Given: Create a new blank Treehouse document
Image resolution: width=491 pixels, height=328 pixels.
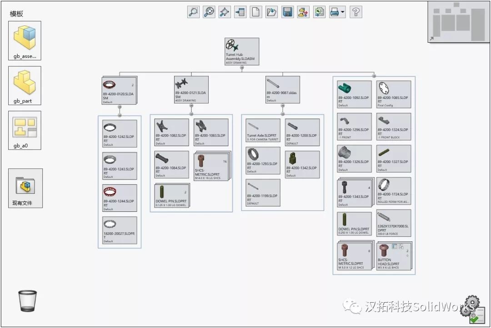Looking at the screenshot, I should point(256,12).
